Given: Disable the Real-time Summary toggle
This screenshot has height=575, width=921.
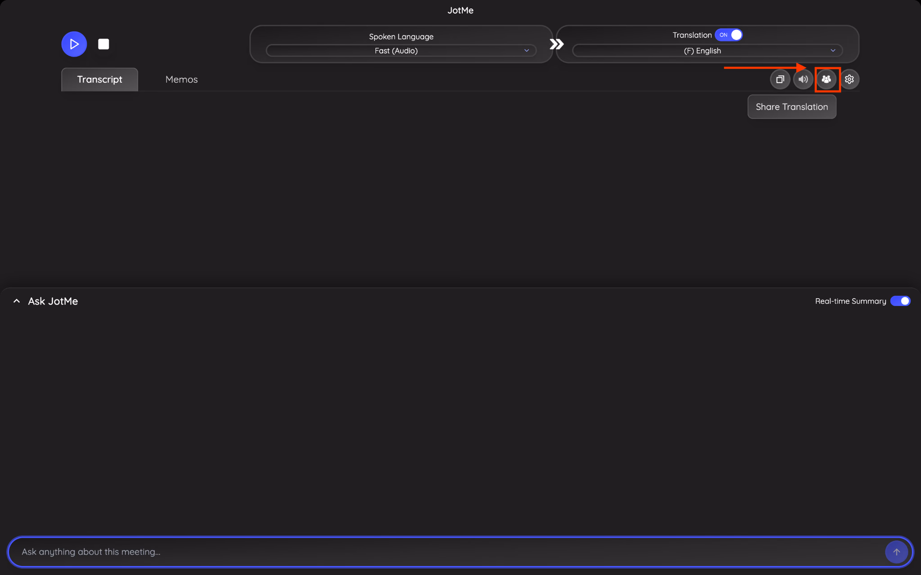Looking at the screenshot, I should click(x=900, y=301).
